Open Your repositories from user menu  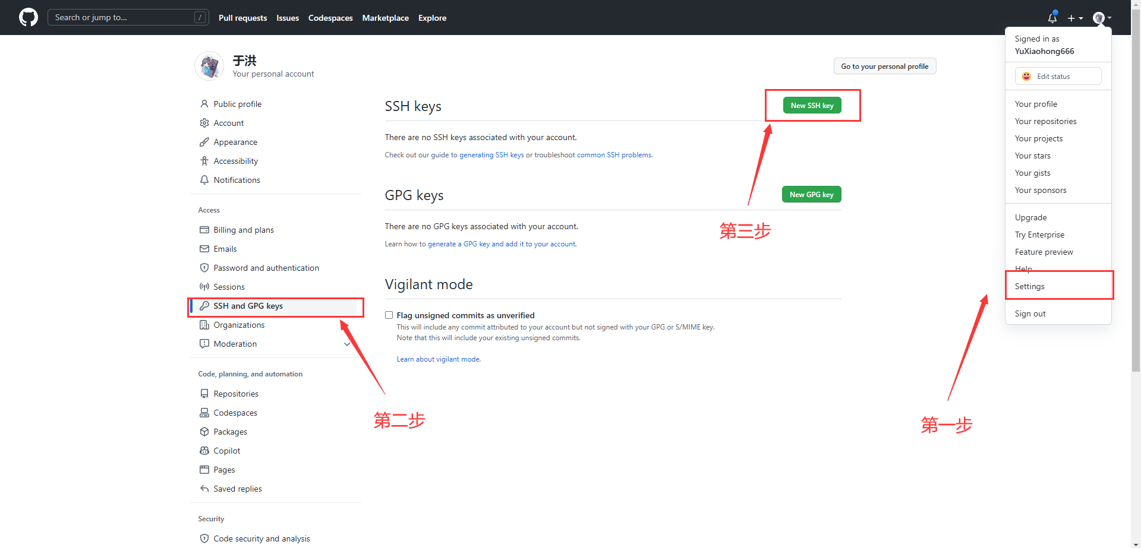1058,121
